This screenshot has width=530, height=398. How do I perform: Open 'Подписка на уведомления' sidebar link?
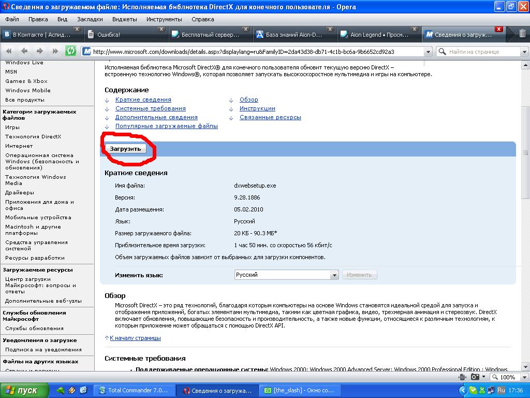point(43,349)
